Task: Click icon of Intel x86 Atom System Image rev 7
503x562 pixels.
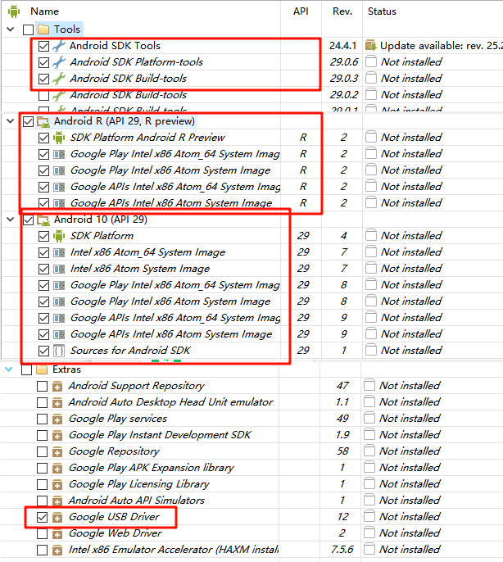Action: point(59,269)
